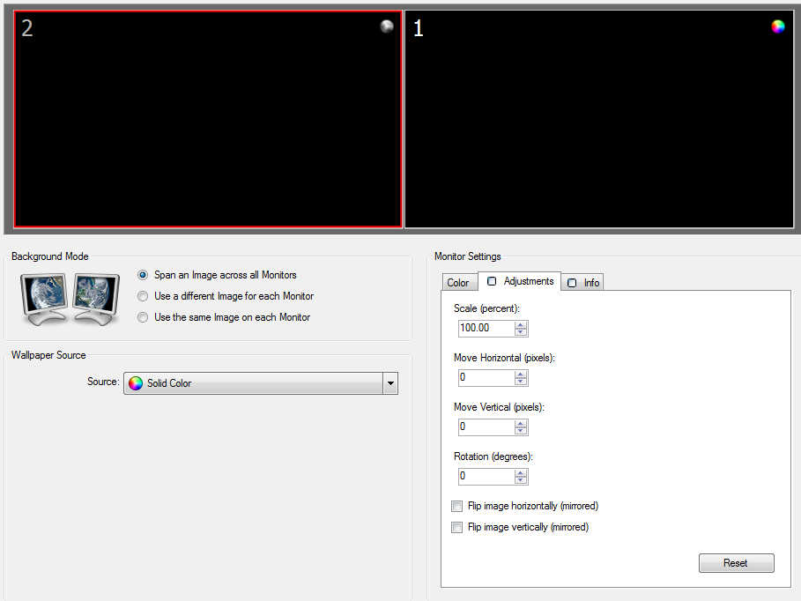Click the dual monitors Earth image icon
Screen dimensions: 801x601
(70, 300)
